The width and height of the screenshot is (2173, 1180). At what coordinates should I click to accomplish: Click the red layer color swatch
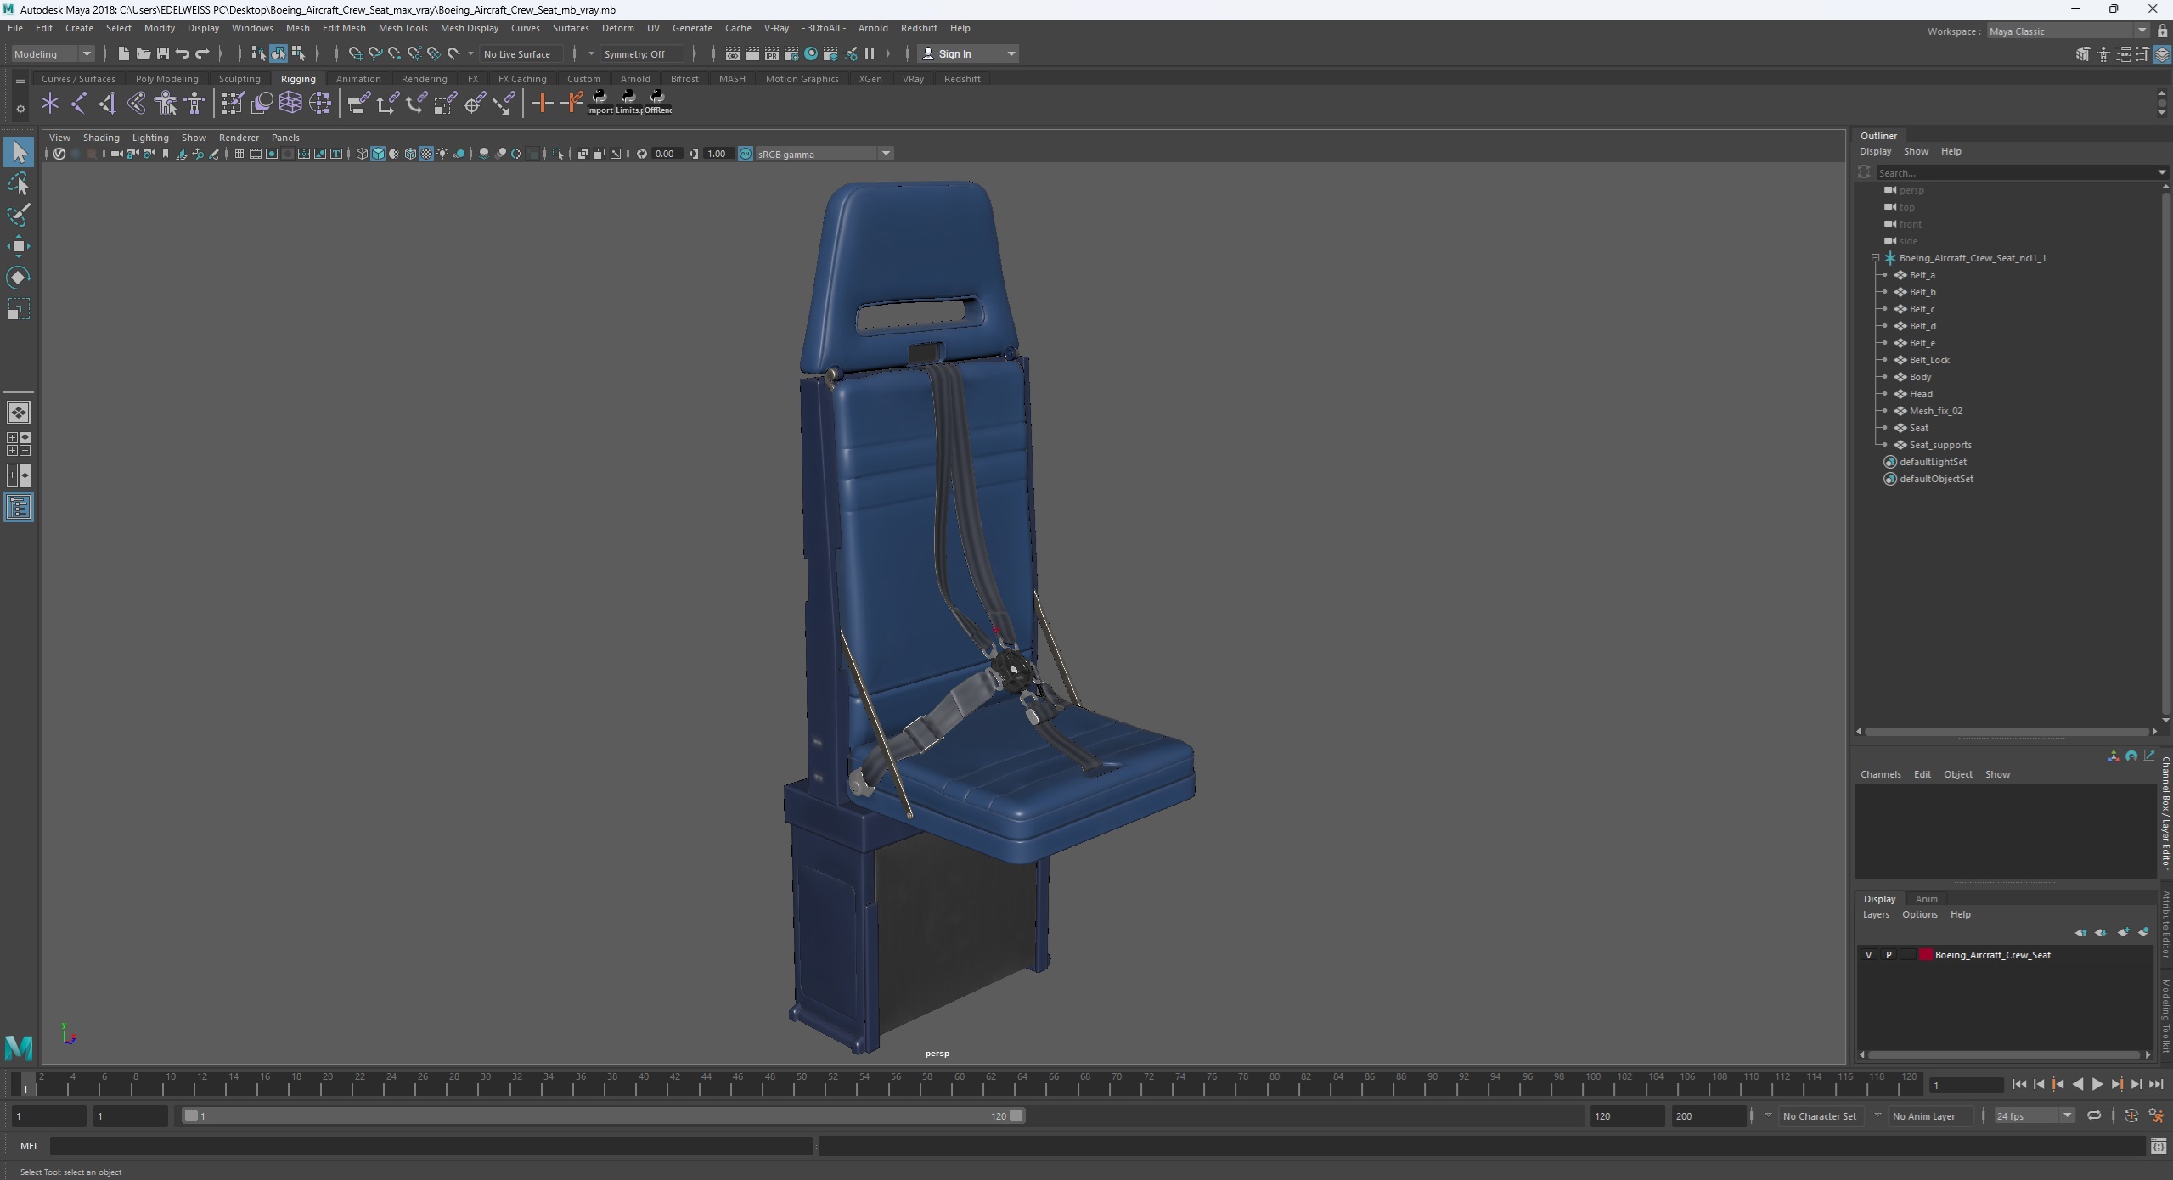coord(1926,955)
